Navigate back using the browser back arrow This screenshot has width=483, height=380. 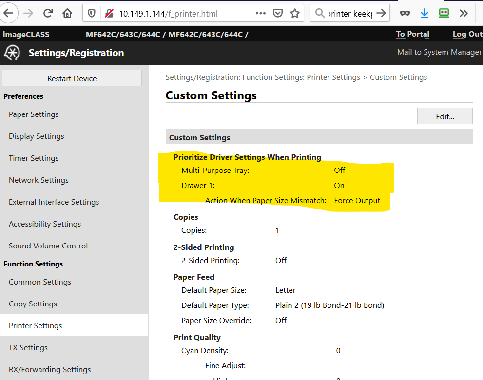click(x=10, y=13)
